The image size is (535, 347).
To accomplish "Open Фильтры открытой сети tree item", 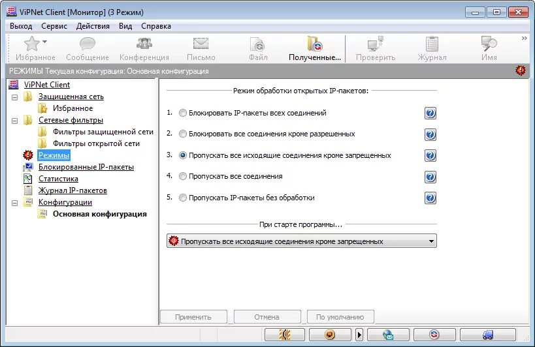I will pyautogui.click(x=96, y=143).
